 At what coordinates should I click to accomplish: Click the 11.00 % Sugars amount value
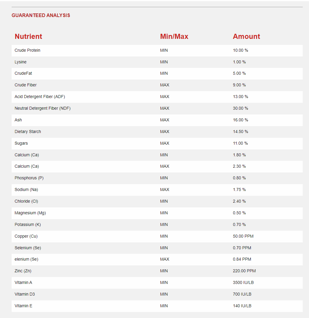coord(240,143)
